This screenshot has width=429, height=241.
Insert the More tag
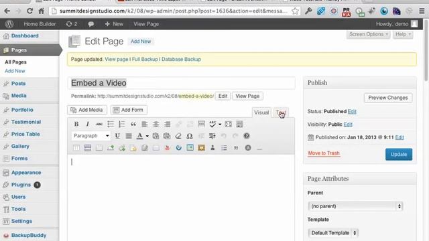(201, 124)
